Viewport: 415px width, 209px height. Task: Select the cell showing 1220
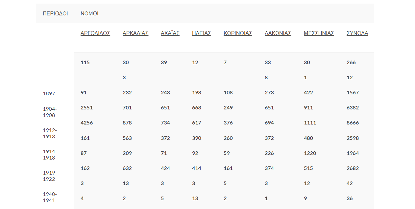coord(310,153)
